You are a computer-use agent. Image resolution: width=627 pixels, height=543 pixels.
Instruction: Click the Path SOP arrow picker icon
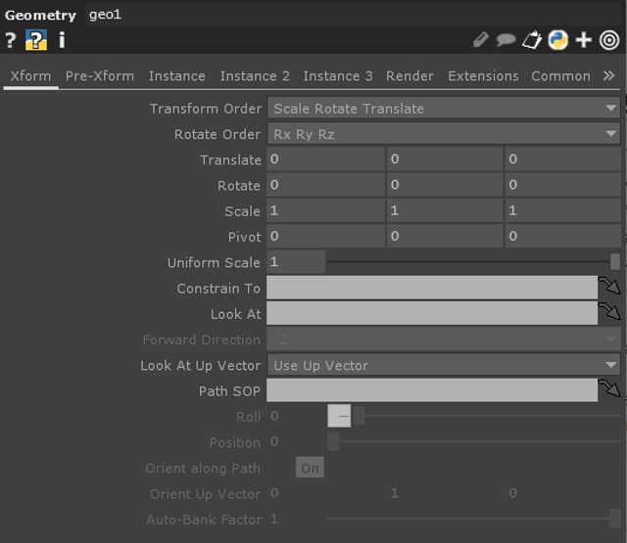coord(609,388)
